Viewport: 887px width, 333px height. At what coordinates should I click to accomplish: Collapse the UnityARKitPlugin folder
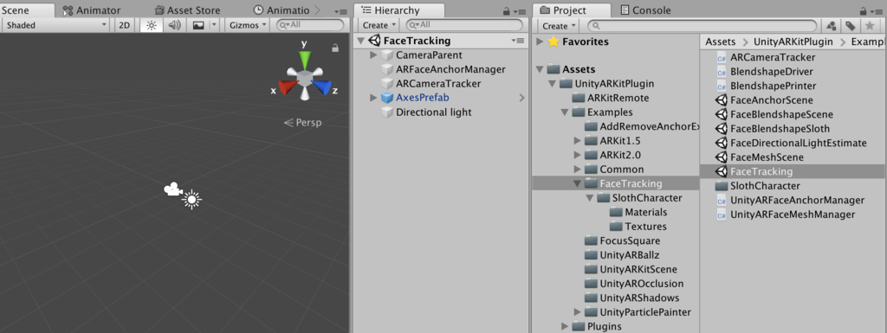pyautogui.click(x=552, y=84)
